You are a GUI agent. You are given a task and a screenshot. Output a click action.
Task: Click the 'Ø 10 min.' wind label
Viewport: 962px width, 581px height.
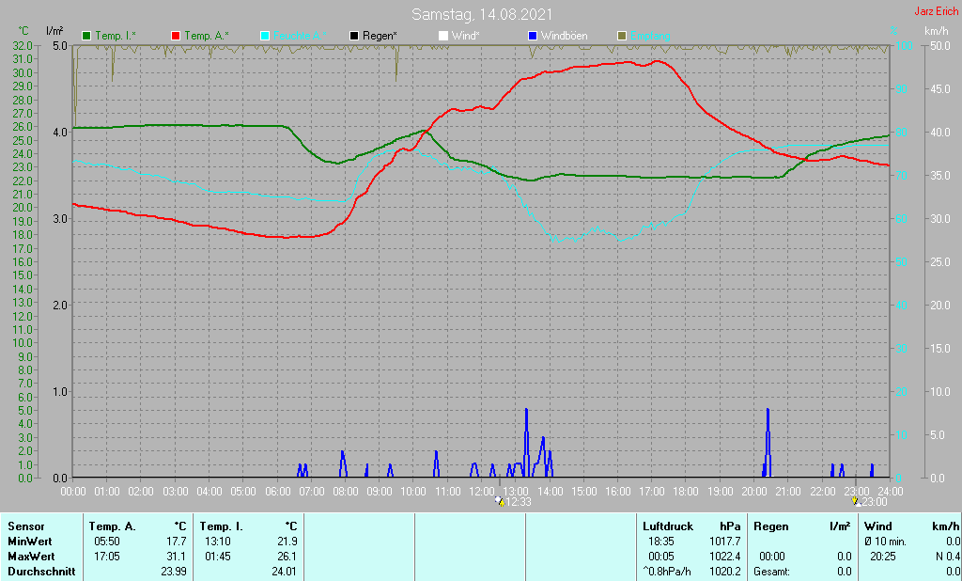point(886,542)
